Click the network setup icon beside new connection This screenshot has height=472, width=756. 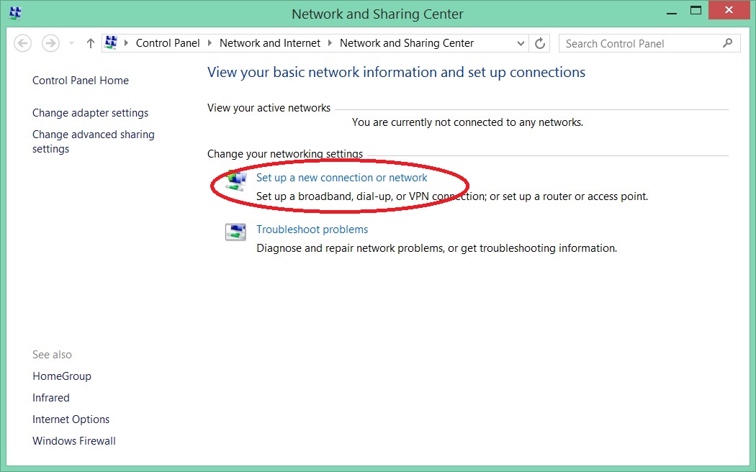235,181
